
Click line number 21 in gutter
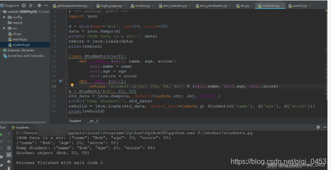(x=54, y=111)
